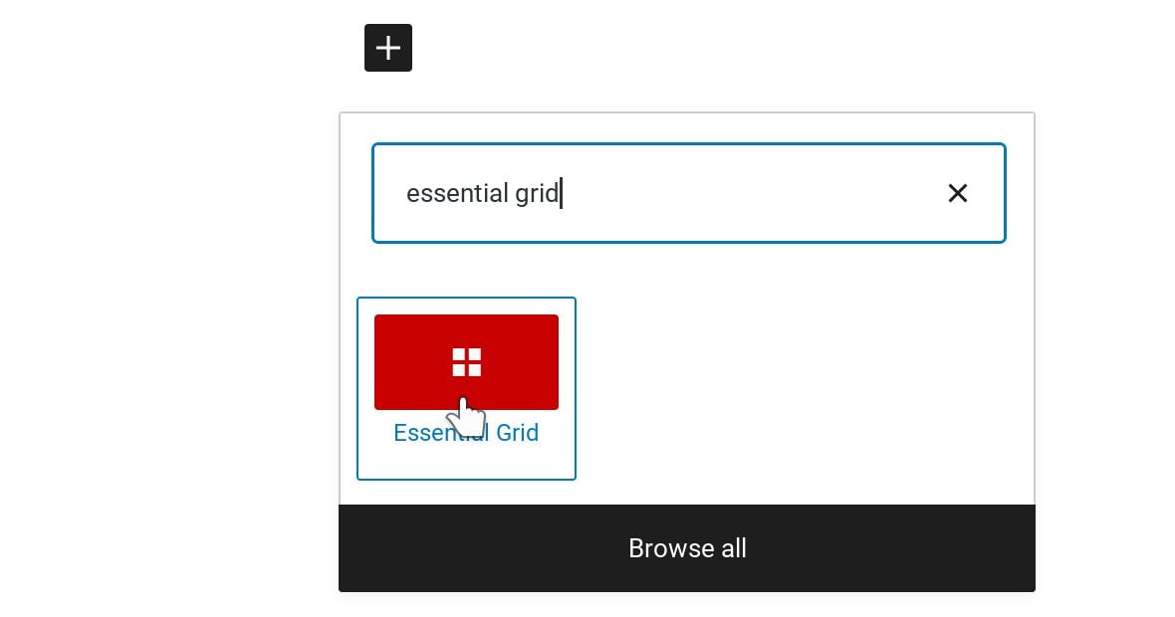
Task: Insert the Essential Grid block
Action: 466,389
